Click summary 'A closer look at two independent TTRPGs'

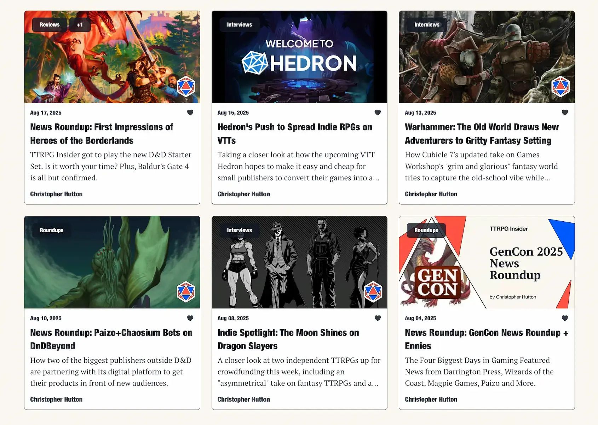[299, 372]
